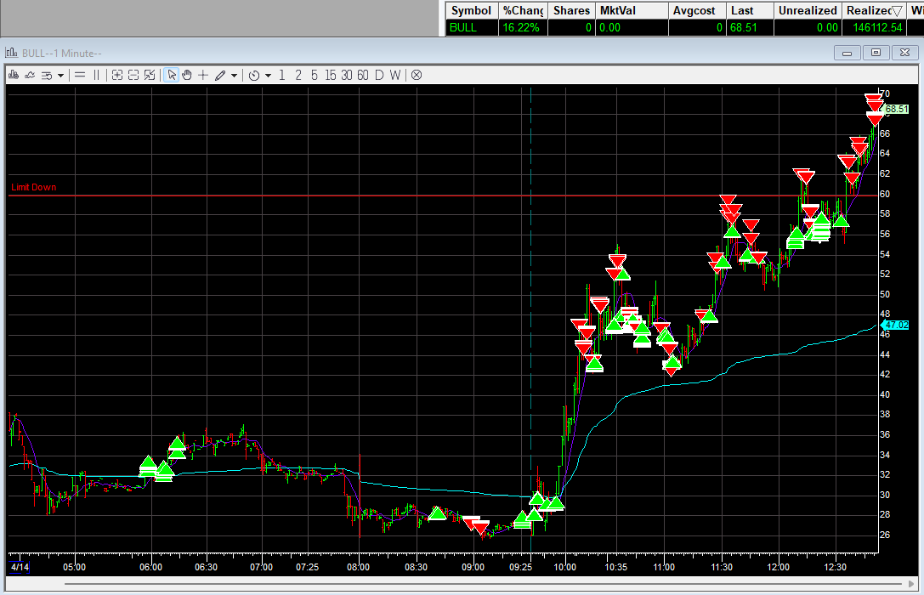Set chart to Daily (D) timeframe
The height and width of the screenshot is (595, 924).
pyautogui.click(x=379, y=75)
